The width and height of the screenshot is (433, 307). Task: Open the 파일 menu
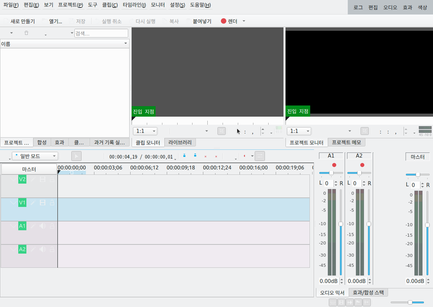(11, 5)
